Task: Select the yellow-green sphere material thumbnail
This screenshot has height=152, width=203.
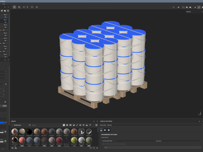Action: (74, 140)
